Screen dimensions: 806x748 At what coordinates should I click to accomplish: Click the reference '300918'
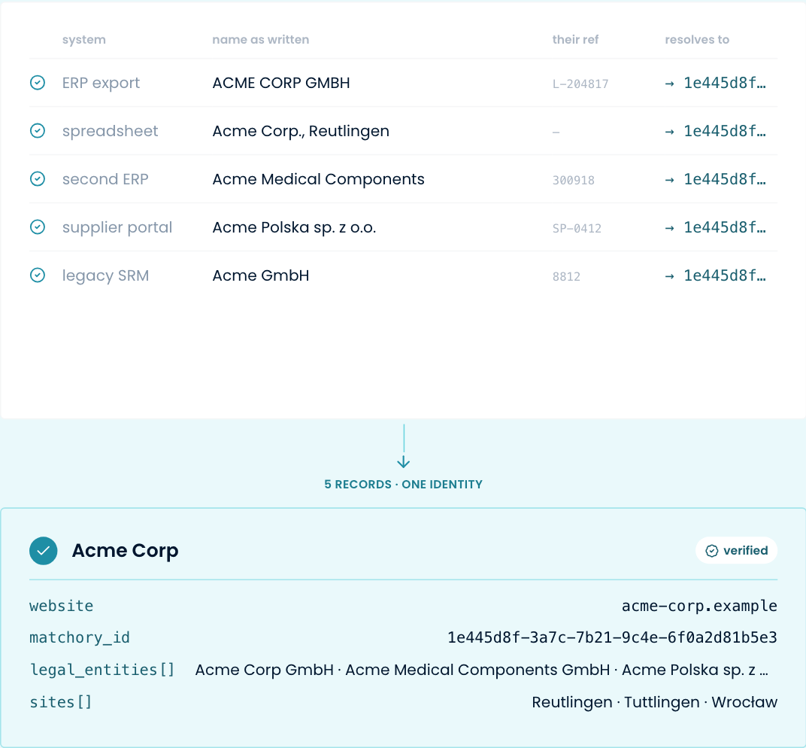point(573,180)
